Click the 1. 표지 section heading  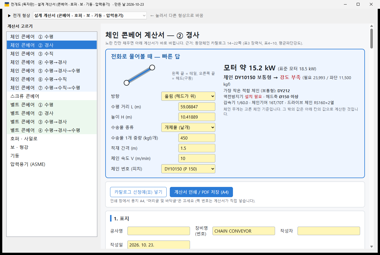click(121, 219)
